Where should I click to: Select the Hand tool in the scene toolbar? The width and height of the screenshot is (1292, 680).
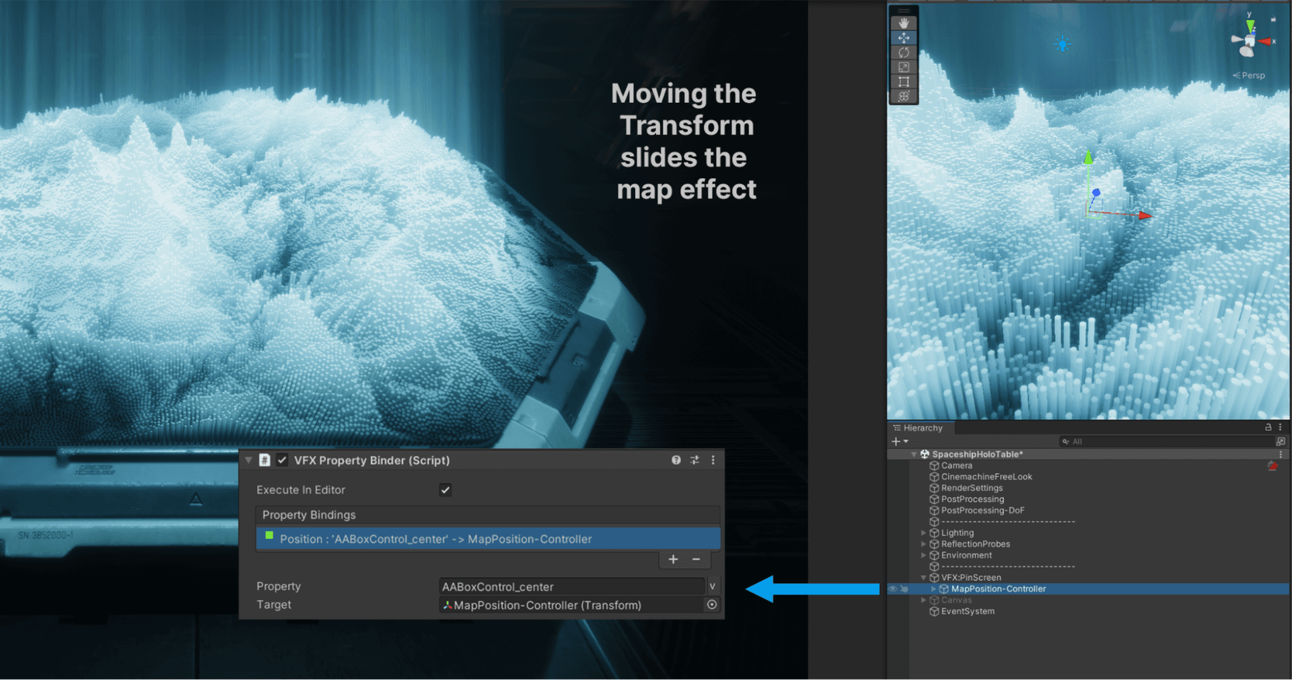tap(904, 22)
